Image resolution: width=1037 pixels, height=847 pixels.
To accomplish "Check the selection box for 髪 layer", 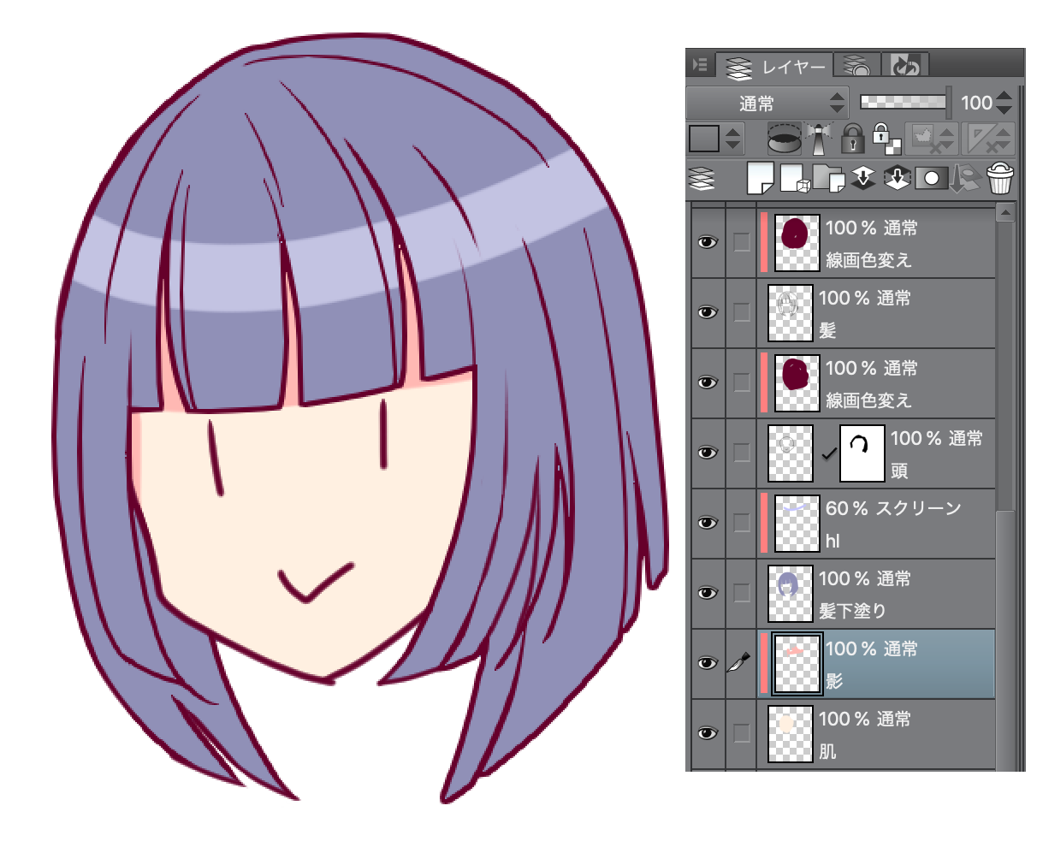I will (x=741, y=313).
